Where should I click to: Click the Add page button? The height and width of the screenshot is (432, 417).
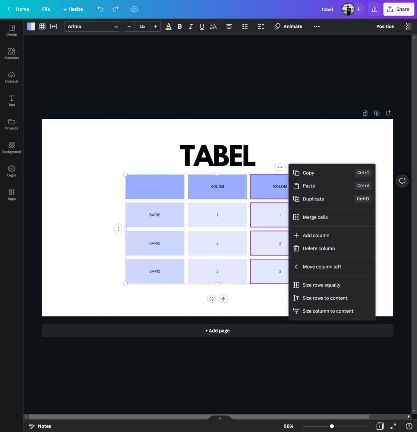tap(217, 331)
